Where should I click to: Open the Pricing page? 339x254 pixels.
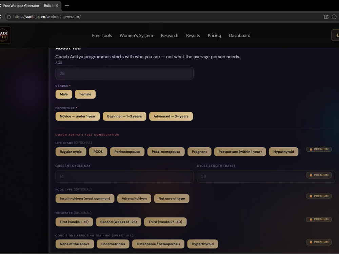(x=214, y=36)
